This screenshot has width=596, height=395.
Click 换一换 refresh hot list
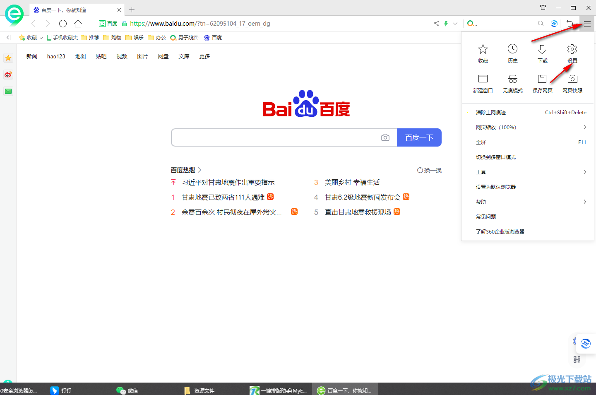[x=430, y=170]
